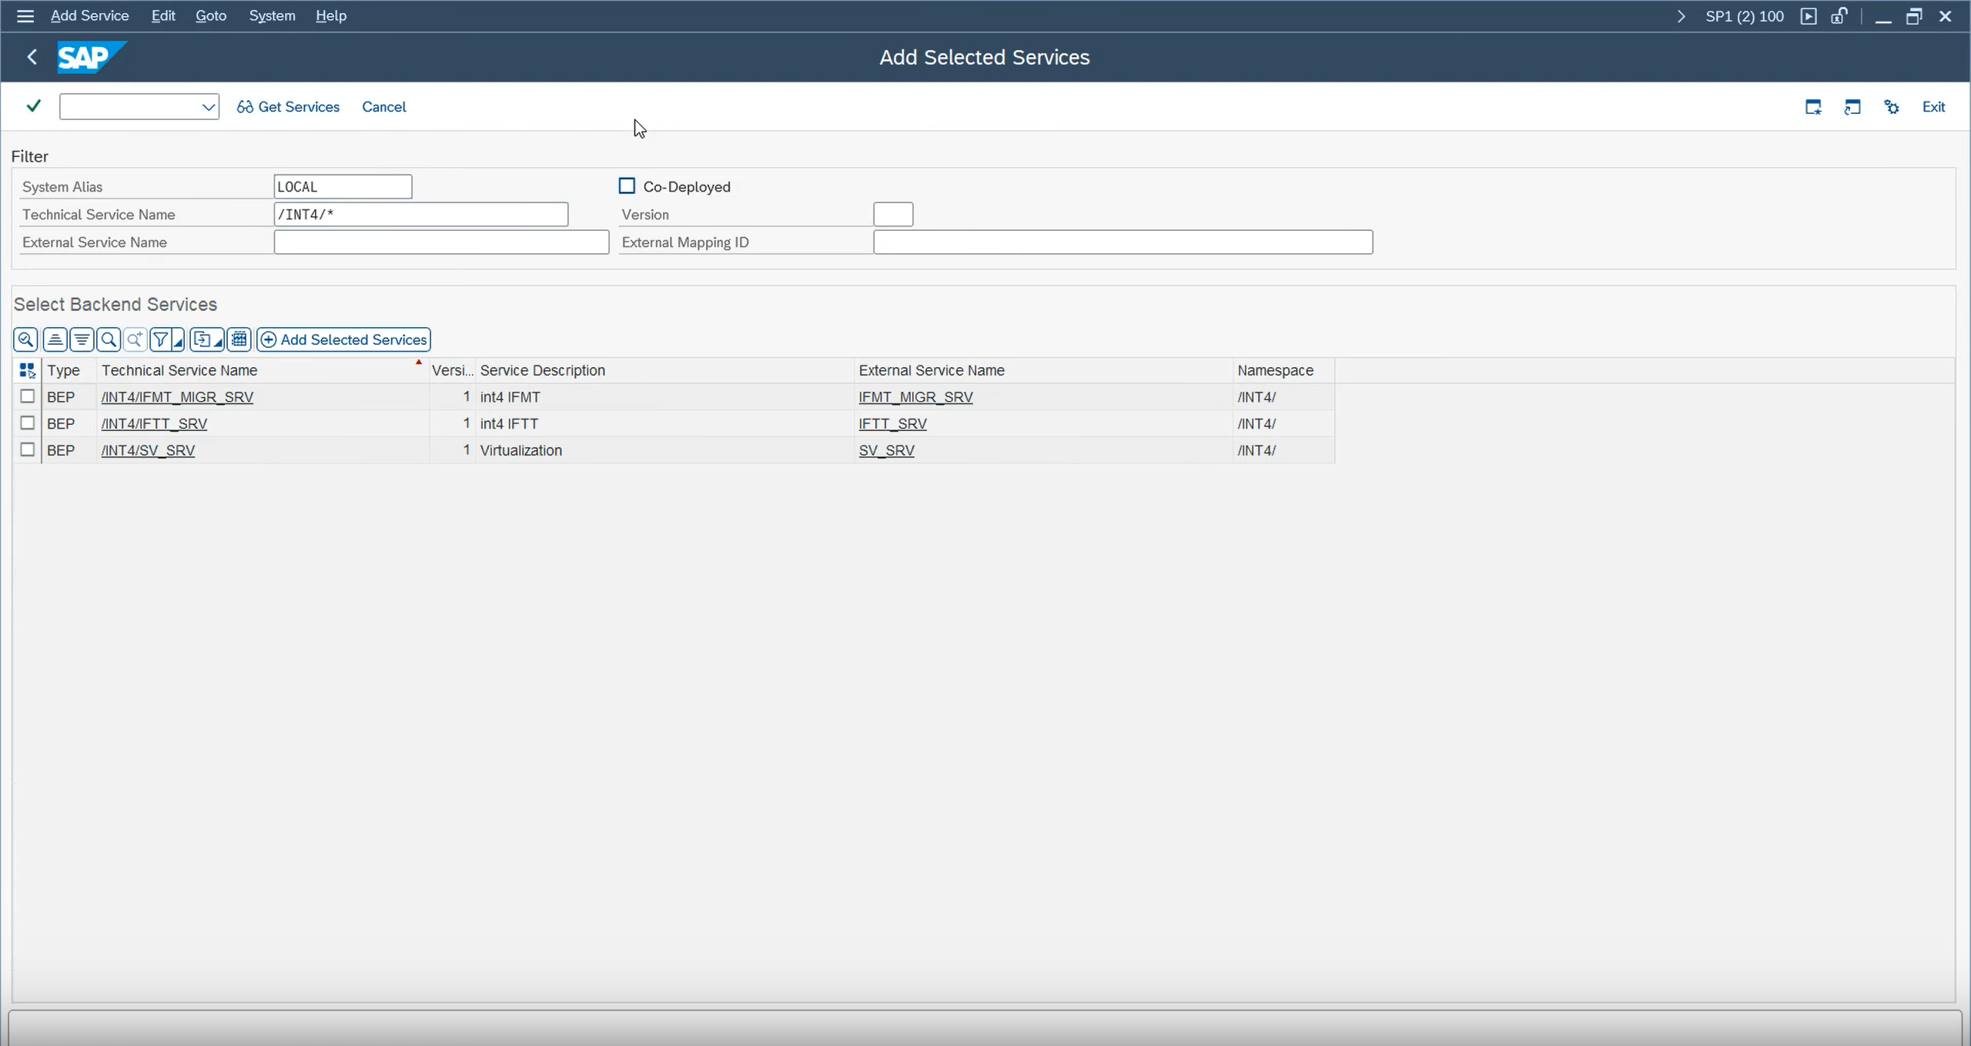
Task: Expand the export options dropdown arrow
Action: click(218, 341)
